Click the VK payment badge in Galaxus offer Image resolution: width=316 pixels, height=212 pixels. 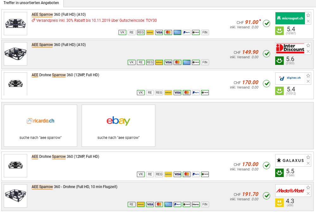pyautogui.click(x=141, y=174)
